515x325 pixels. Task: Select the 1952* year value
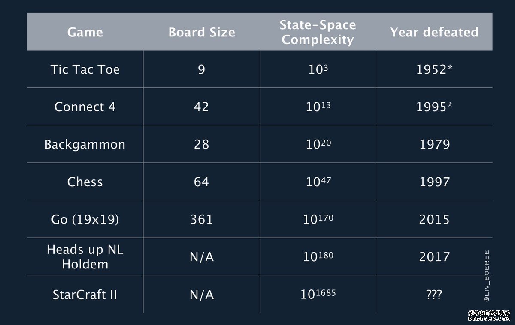point(434,69)
